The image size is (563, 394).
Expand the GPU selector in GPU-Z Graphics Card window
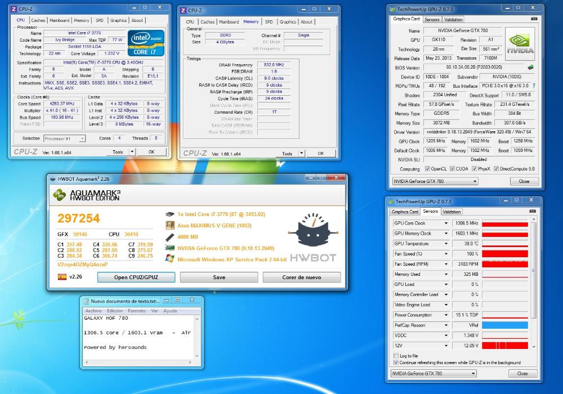coord(475,181)
